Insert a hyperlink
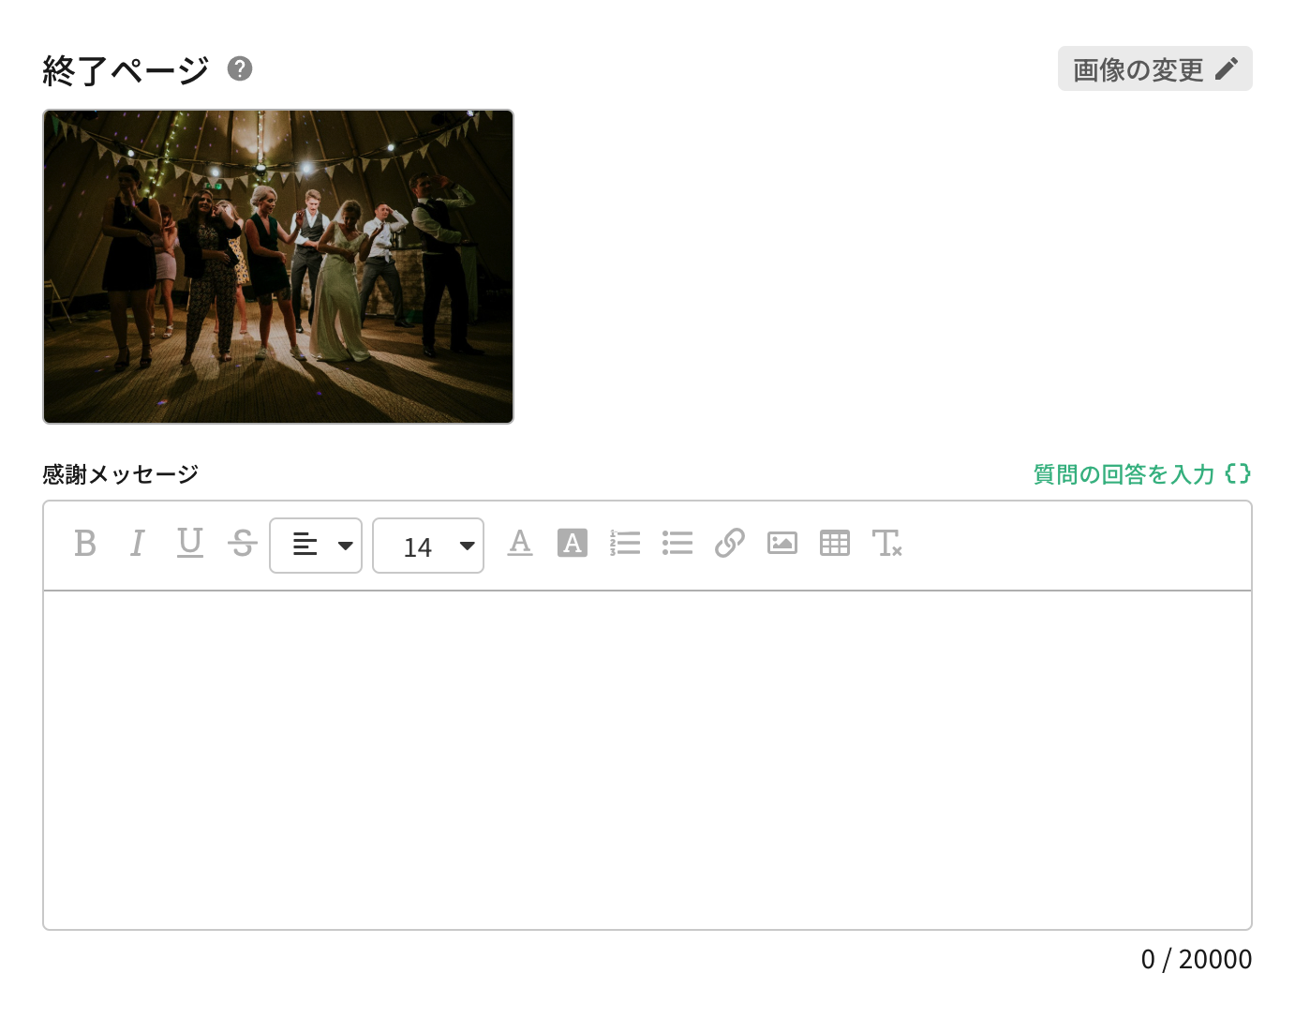The image size is (1295, 1018). [730, 544]
